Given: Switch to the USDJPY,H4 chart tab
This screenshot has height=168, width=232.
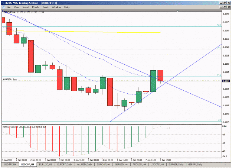Looking at the screenshot, I should 10,164.
